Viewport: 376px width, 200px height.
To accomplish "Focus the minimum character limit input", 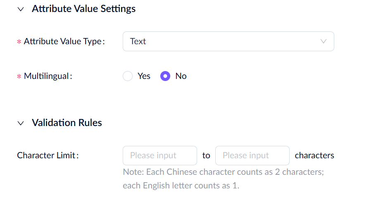I will pyautogui.click(x=159, y=155).
